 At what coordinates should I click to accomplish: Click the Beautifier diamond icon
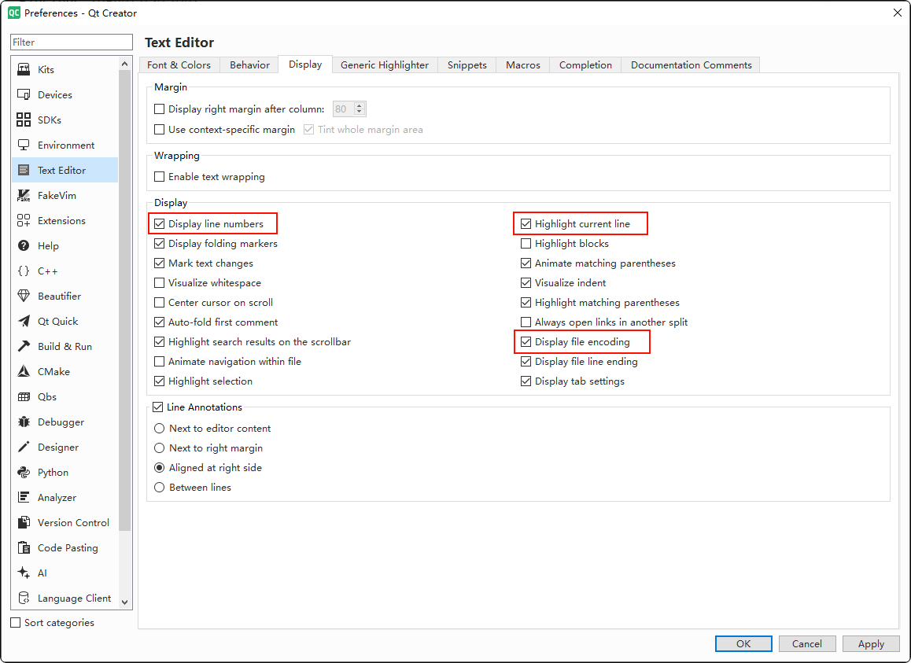(x=24, y=297)
